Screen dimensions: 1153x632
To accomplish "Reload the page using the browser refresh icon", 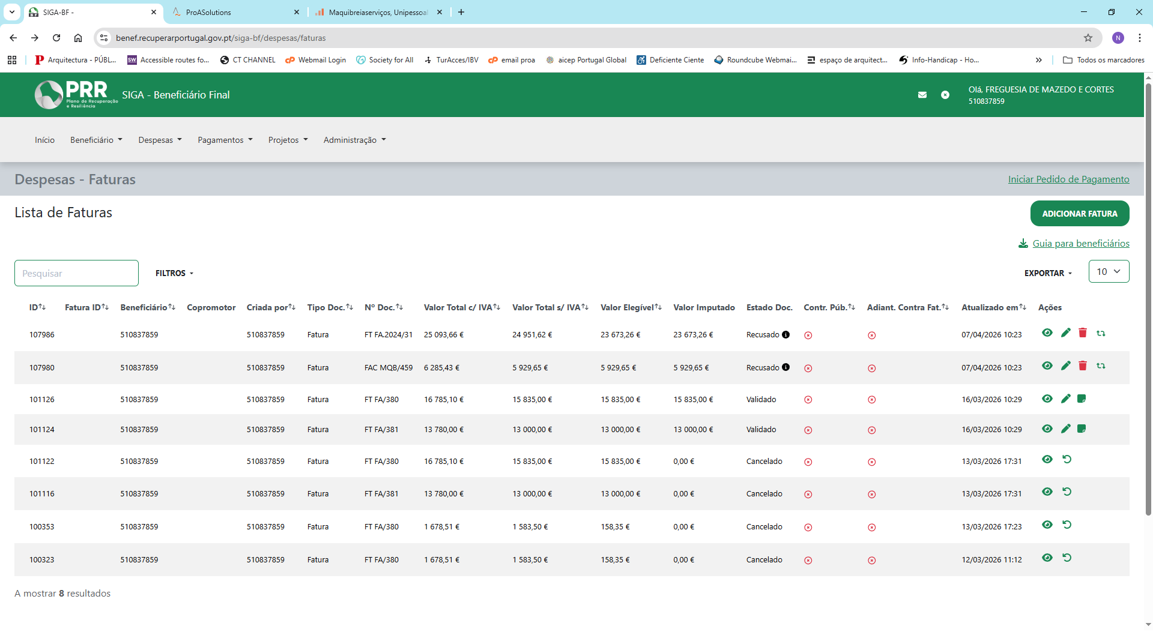I will 56,38.
